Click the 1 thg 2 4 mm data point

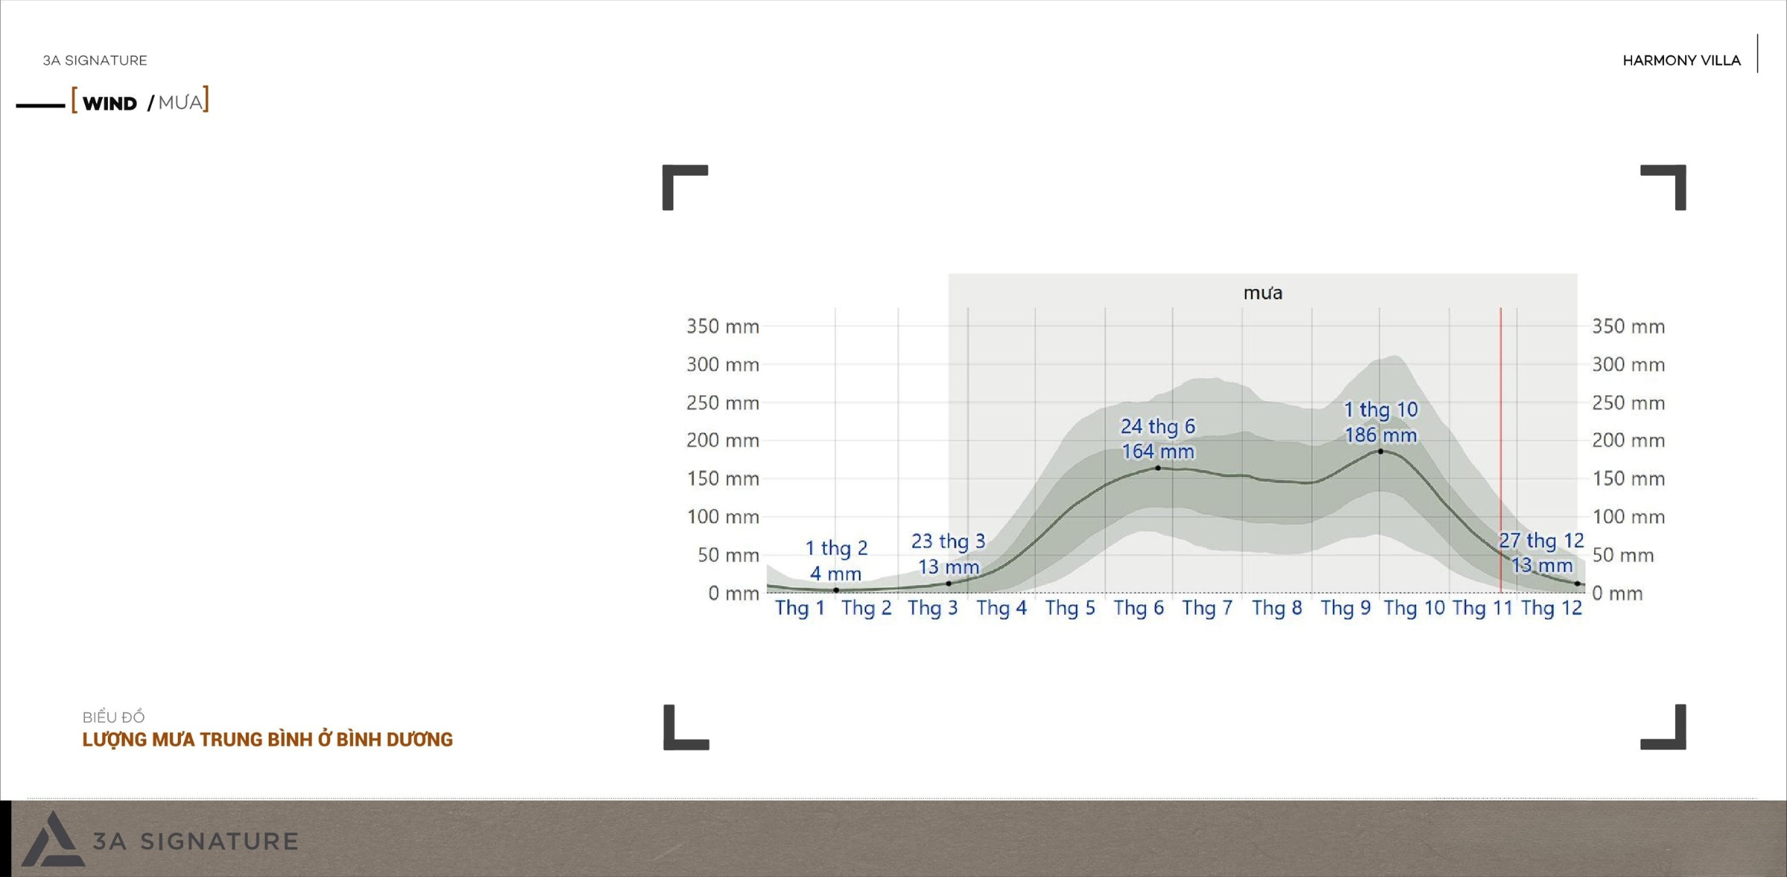click(836, 590)
